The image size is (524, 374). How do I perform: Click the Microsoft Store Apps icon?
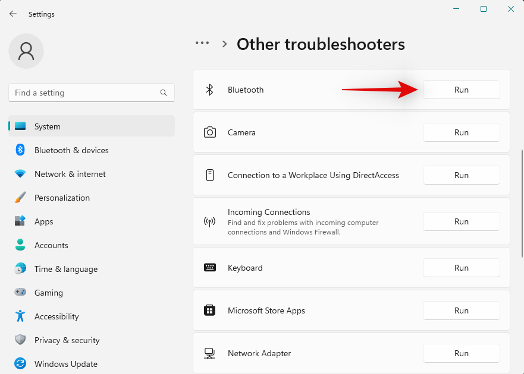click(209, 310)
